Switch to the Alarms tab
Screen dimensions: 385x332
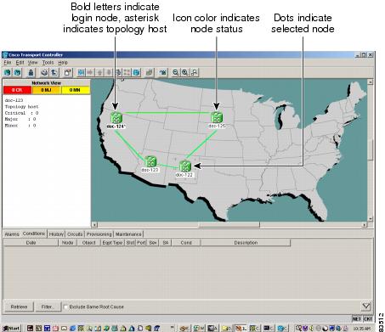[12, 234]
